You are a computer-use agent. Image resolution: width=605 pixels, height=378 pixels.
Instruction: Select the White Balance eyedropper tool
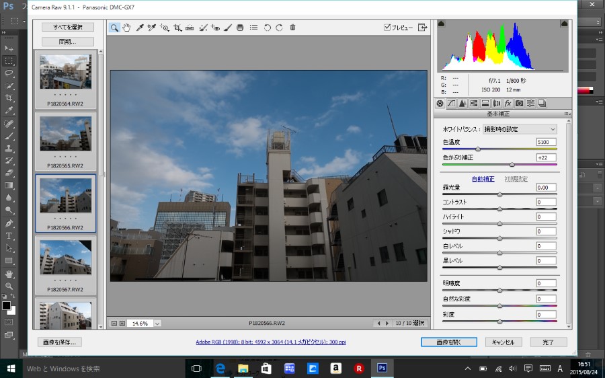pyautogui.click(x=140, y=28)
